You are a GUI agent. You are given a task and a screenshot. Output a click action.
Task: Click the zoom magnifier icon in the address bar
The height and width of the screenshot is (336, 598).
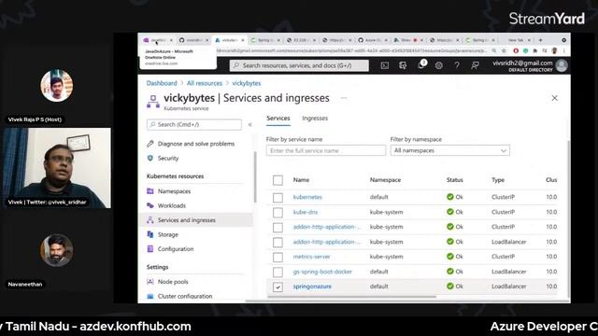pos(494,50)
